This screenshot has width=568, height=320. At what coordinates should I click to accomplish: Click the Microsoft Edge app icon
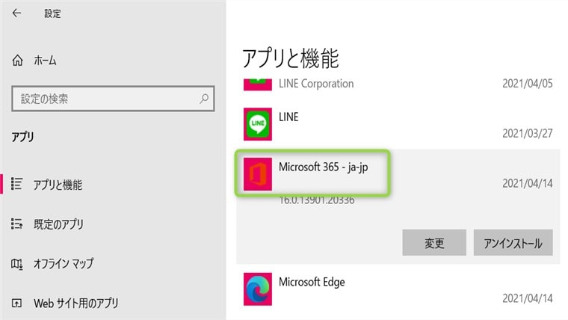point(258,289)
